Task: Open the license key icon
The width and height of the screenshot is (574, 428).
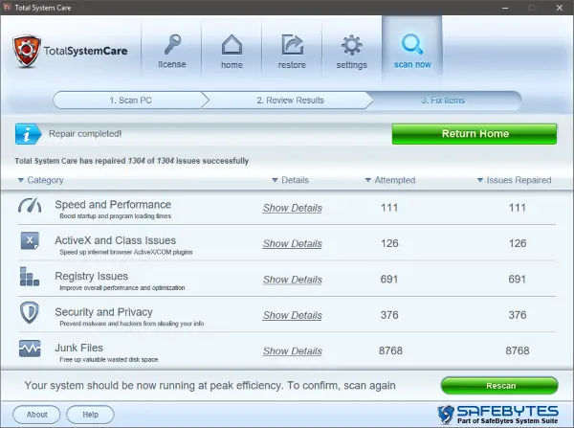Action: (172, 44)
